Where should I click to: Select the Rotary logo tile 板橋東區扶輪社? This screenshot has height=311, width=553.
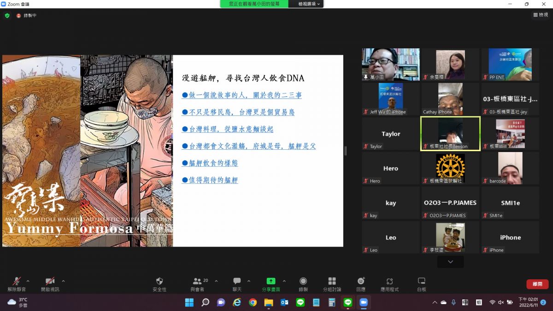point(450,168)
